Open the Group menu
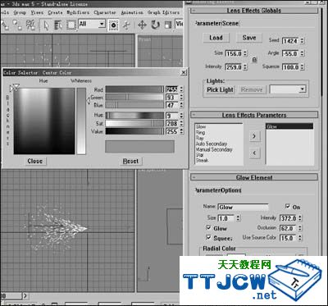328x306 pixels. [20, 12]
